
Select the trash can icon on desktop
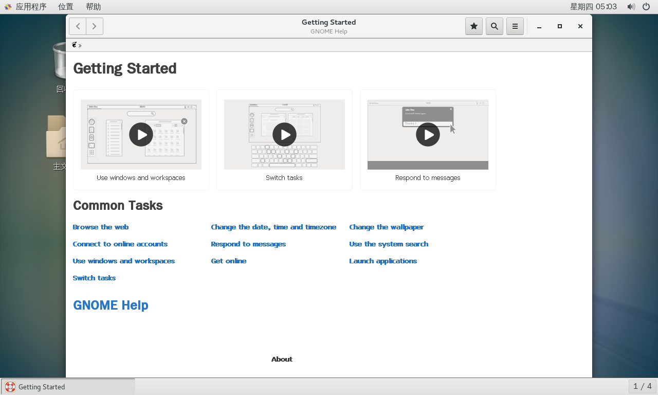(x=60, y=61)
